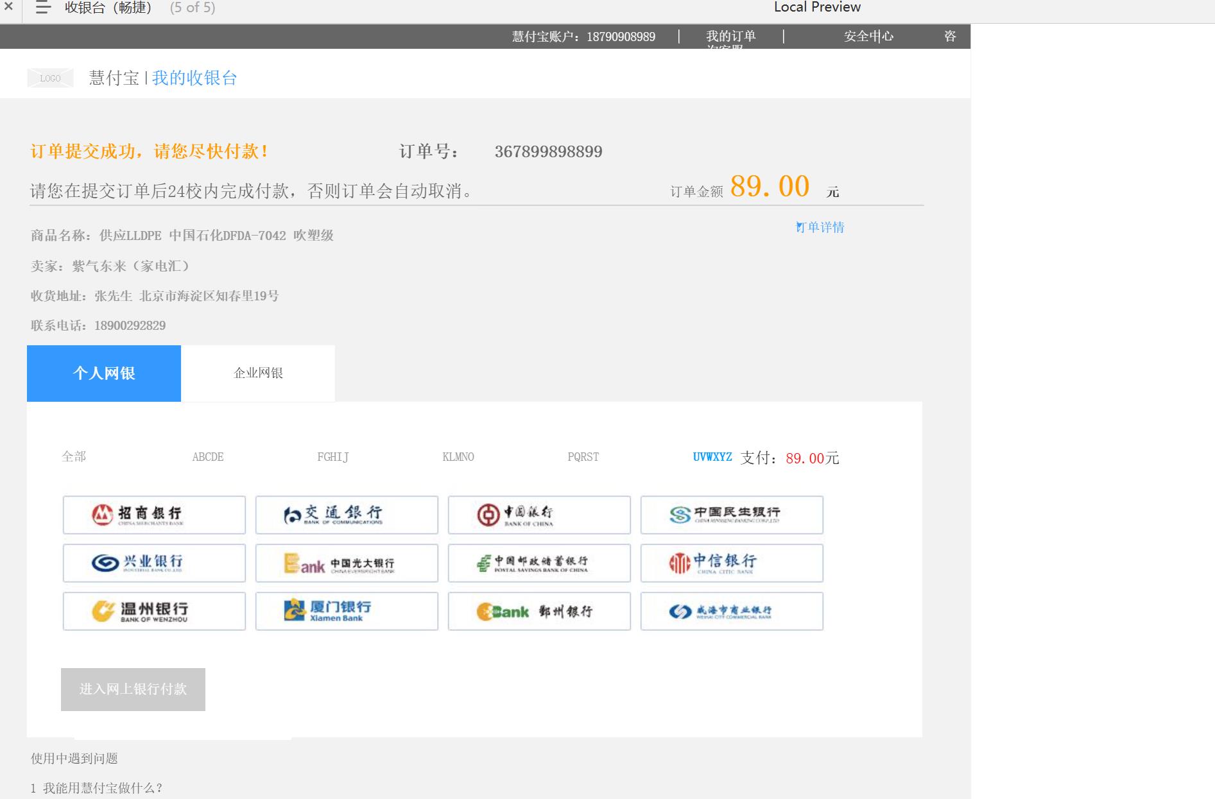
Task: Choose the 中国光大银行 bank logo
Action: pyautogui.click(x=347, y=563)
